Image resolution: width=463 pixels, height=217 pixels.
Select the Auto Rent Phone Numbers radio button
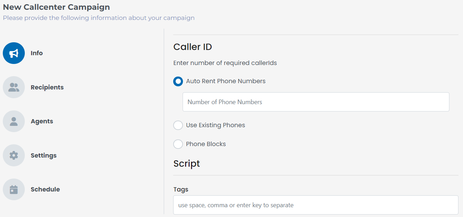click(178, 81)
